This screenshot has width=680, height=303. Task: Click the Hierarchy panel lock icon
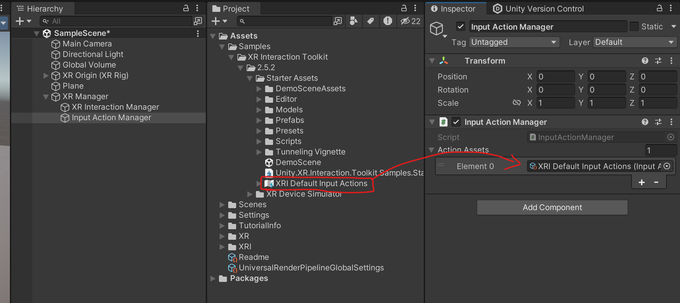point(186,8)
